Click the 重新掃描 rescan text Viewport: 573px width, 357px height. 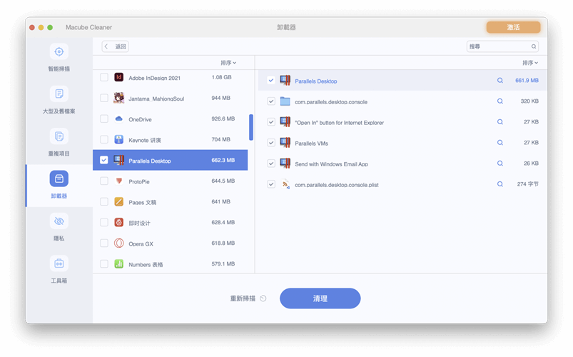point(243,298)
